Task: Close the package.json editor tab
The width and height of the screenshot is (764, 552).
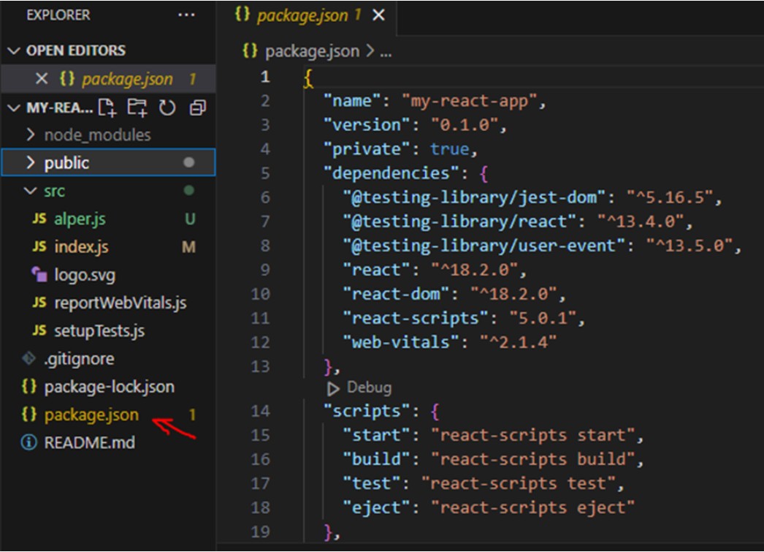Action: tap(378, 15)
